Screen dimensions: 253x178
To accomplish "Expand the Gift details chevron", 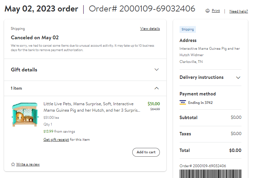I will [156, 69].
